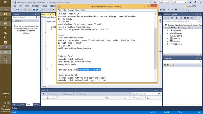Click the Categorized view icon in Properties
The height and width of the screenshot is (114, 203).
pyautogui.click(x=165, y=66)
